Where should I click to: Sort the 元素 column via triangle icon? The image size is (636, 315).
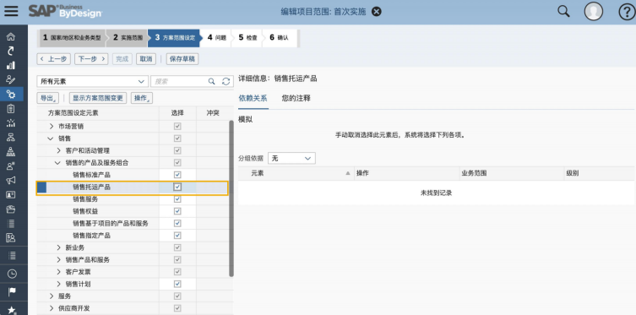(x=348, y=173)
